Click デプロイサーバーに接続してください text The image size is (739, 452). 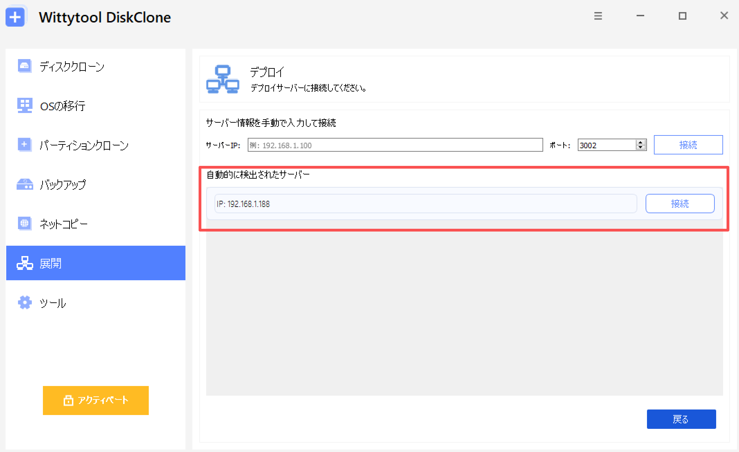click(308, 88)
